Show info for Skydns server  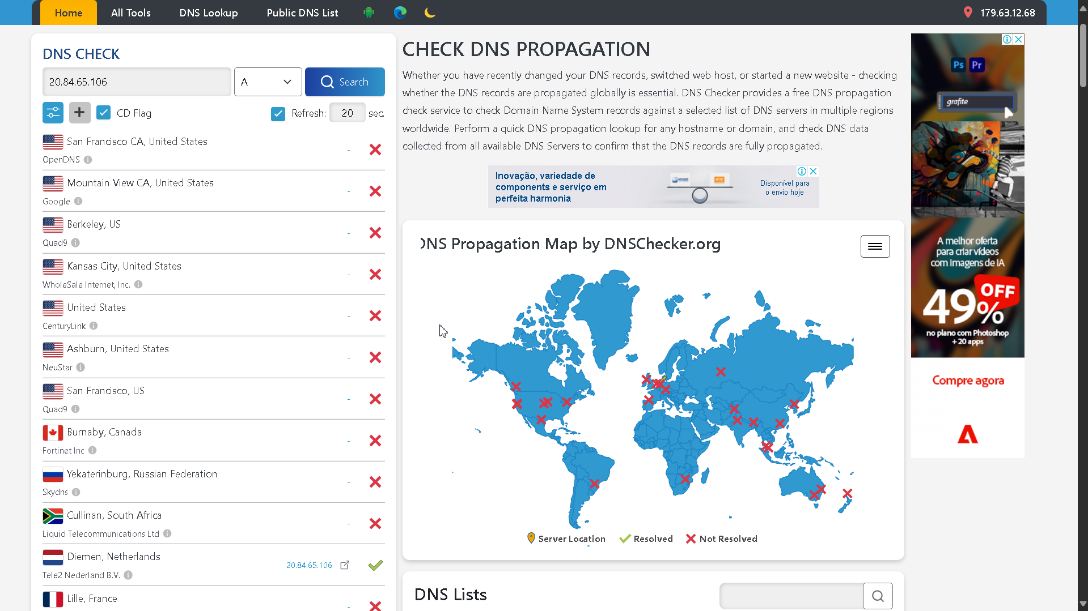click(76, 492)
